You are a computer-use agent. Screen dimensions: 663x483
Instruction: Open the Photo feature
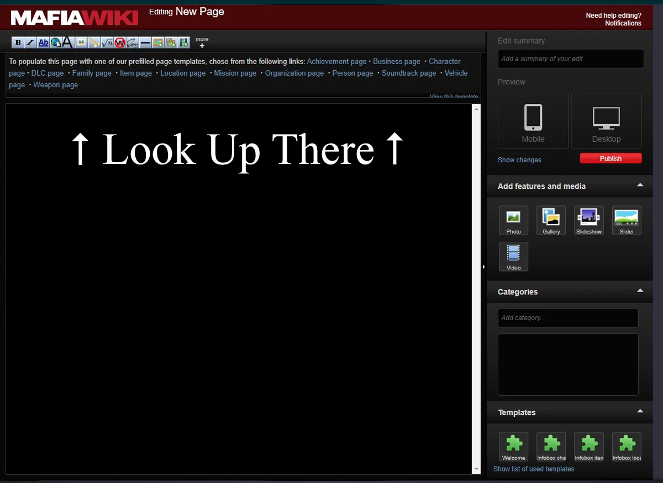(513, 220)
